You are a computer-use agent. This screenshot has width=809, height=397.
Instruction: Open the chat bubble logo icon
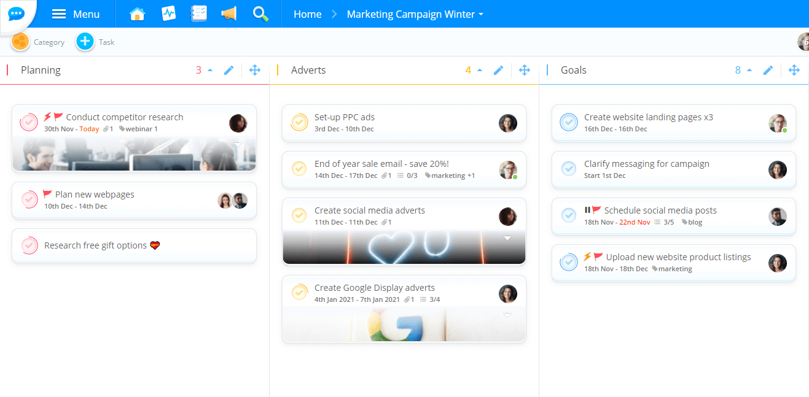(17, 13)
